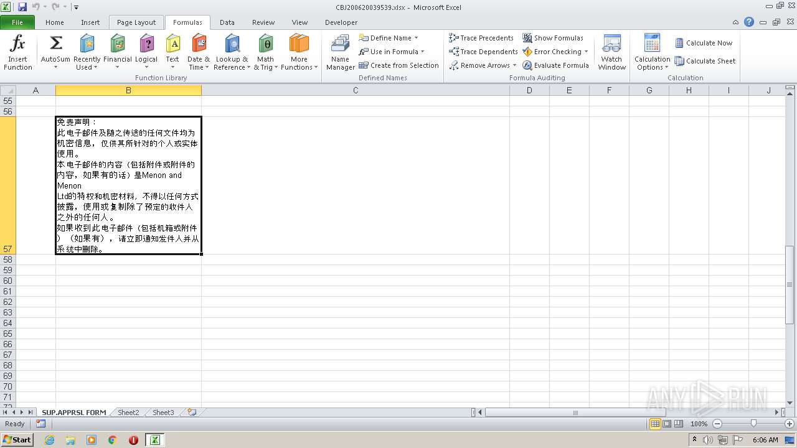This screenshot has width=797, height=448.
Task: Click Create from Selection
Action: [398, 65]
